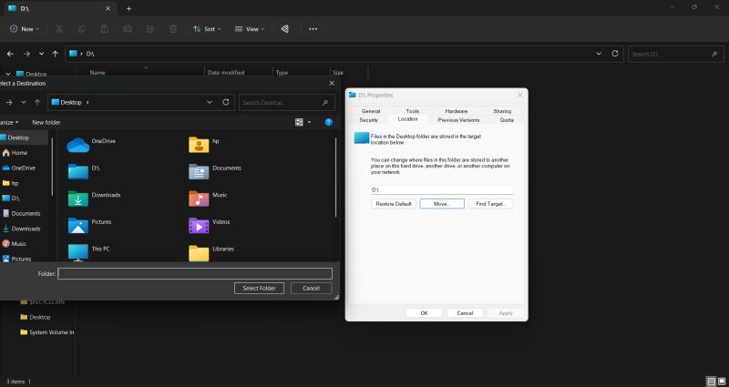The width and height of the screenshot is (729, 387).
Task: Click the Forward arrow in main Explorer window
Action: pyautogui.click(x=26, y=54)
